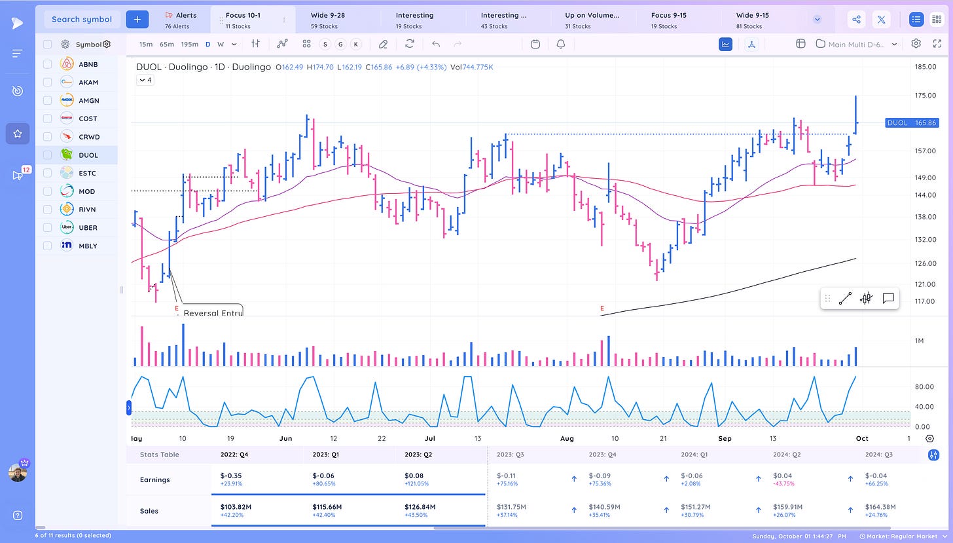Viewport: 953px width, 543px height.
Task: Open the chart time axis settings icon
Action: pyautogui.click(x=930, y=438)
